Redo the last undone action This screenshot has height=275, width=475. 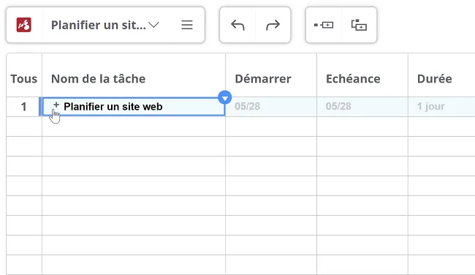[273, 25]
